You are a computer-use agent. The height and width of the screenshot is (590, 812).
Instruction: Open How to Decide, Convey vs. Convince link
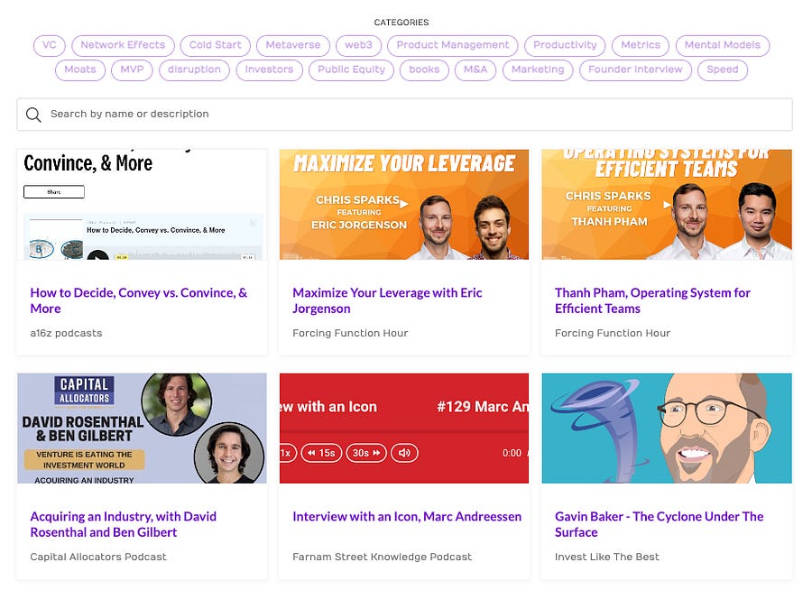coord(138,300)
